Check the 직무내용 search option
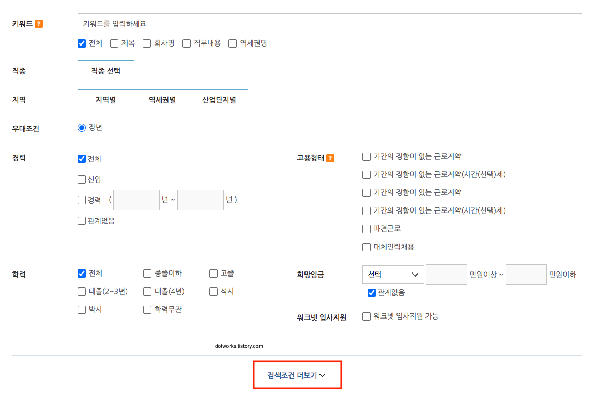595x394 pixels. point(186,43)
